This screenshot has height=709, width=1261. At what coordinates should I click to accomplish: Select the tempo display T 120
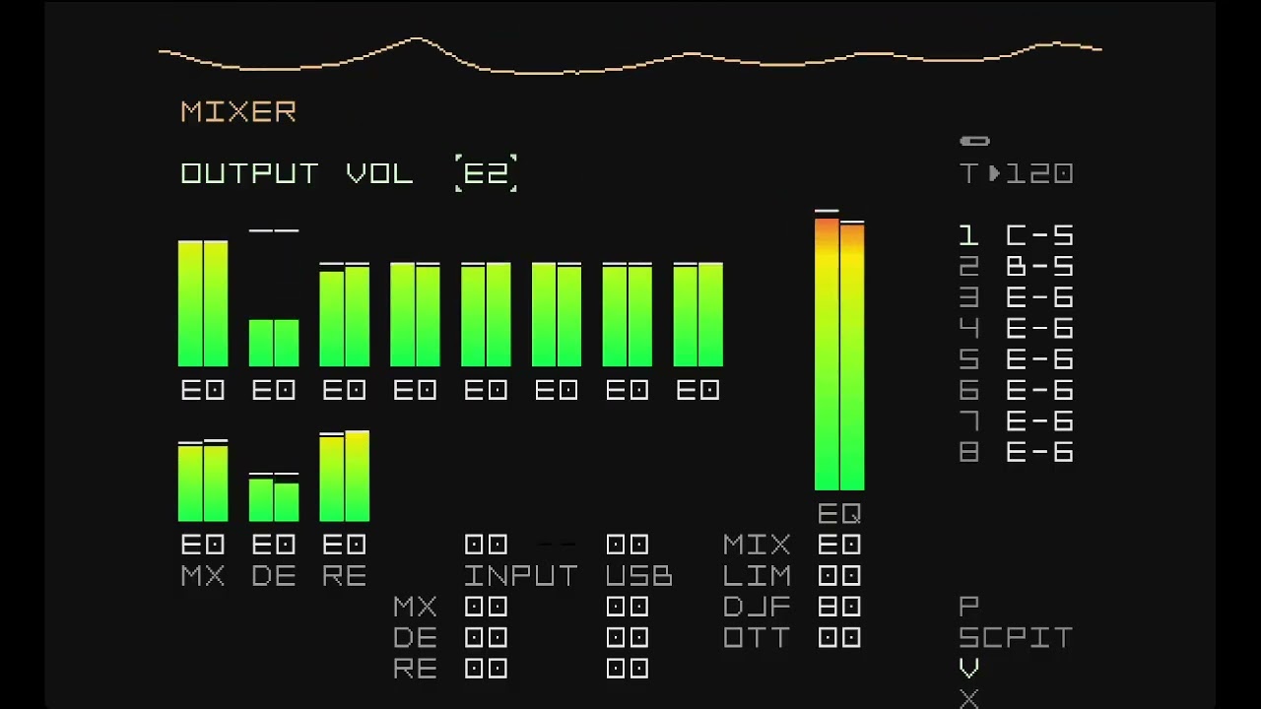[x=1017, y=173]
